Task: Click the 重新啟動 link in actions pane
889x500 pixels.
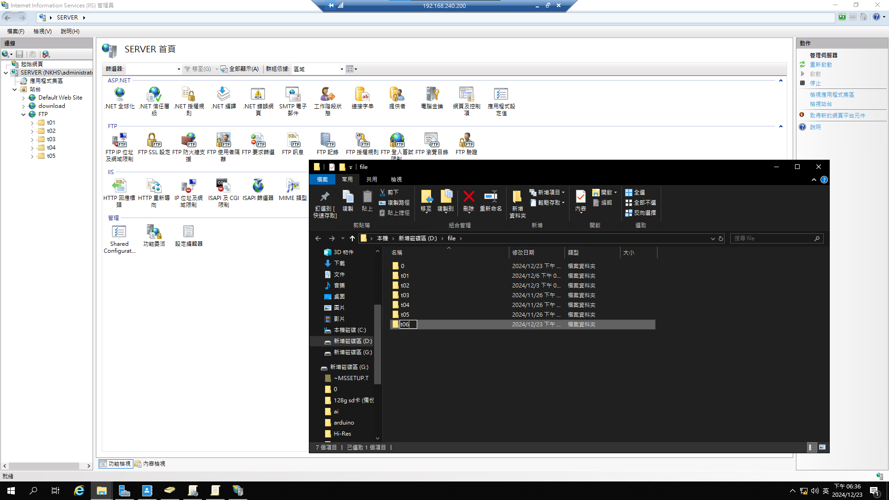Action: [x=820, y=65]
